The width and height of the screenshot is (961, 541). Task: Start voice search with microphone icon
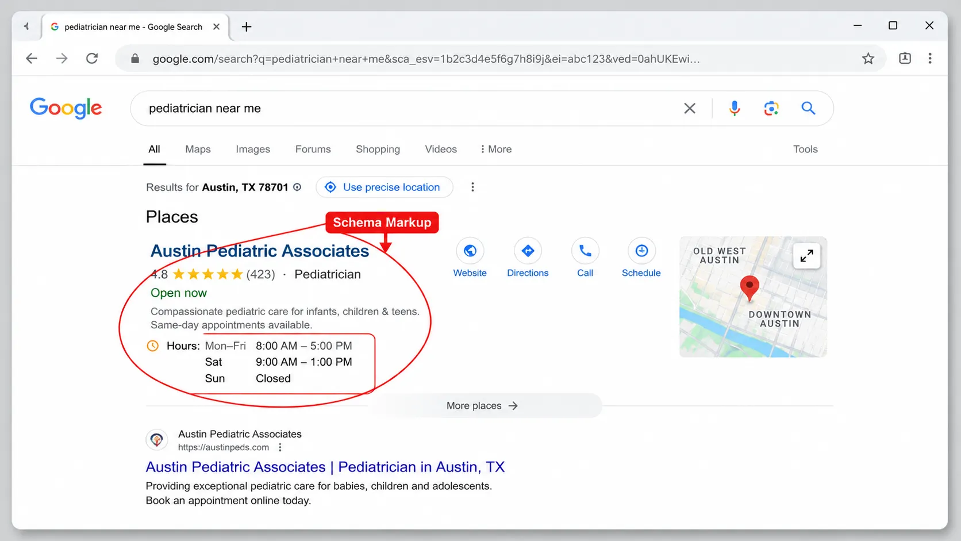pos(735,108)
